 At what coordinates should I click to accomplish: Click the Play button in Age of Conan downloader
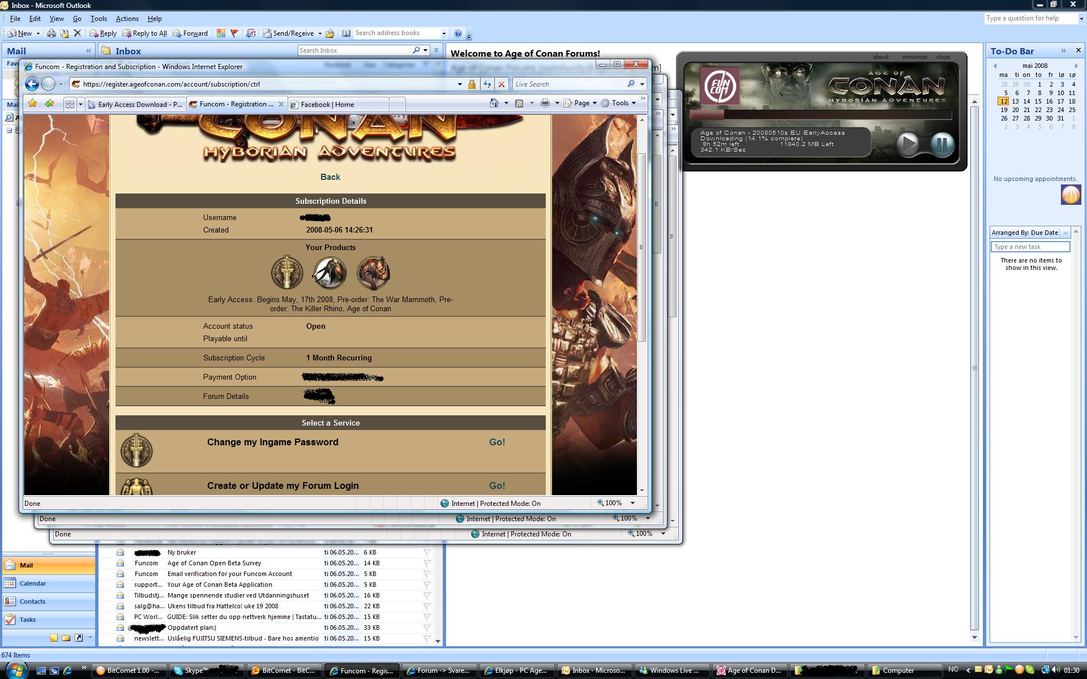click(x=909, y=144)
